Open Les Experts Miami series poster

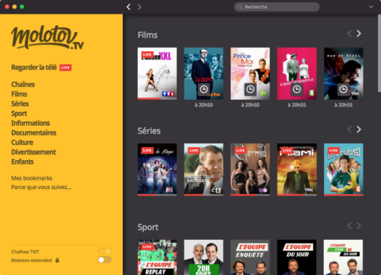tap(297, 169)
